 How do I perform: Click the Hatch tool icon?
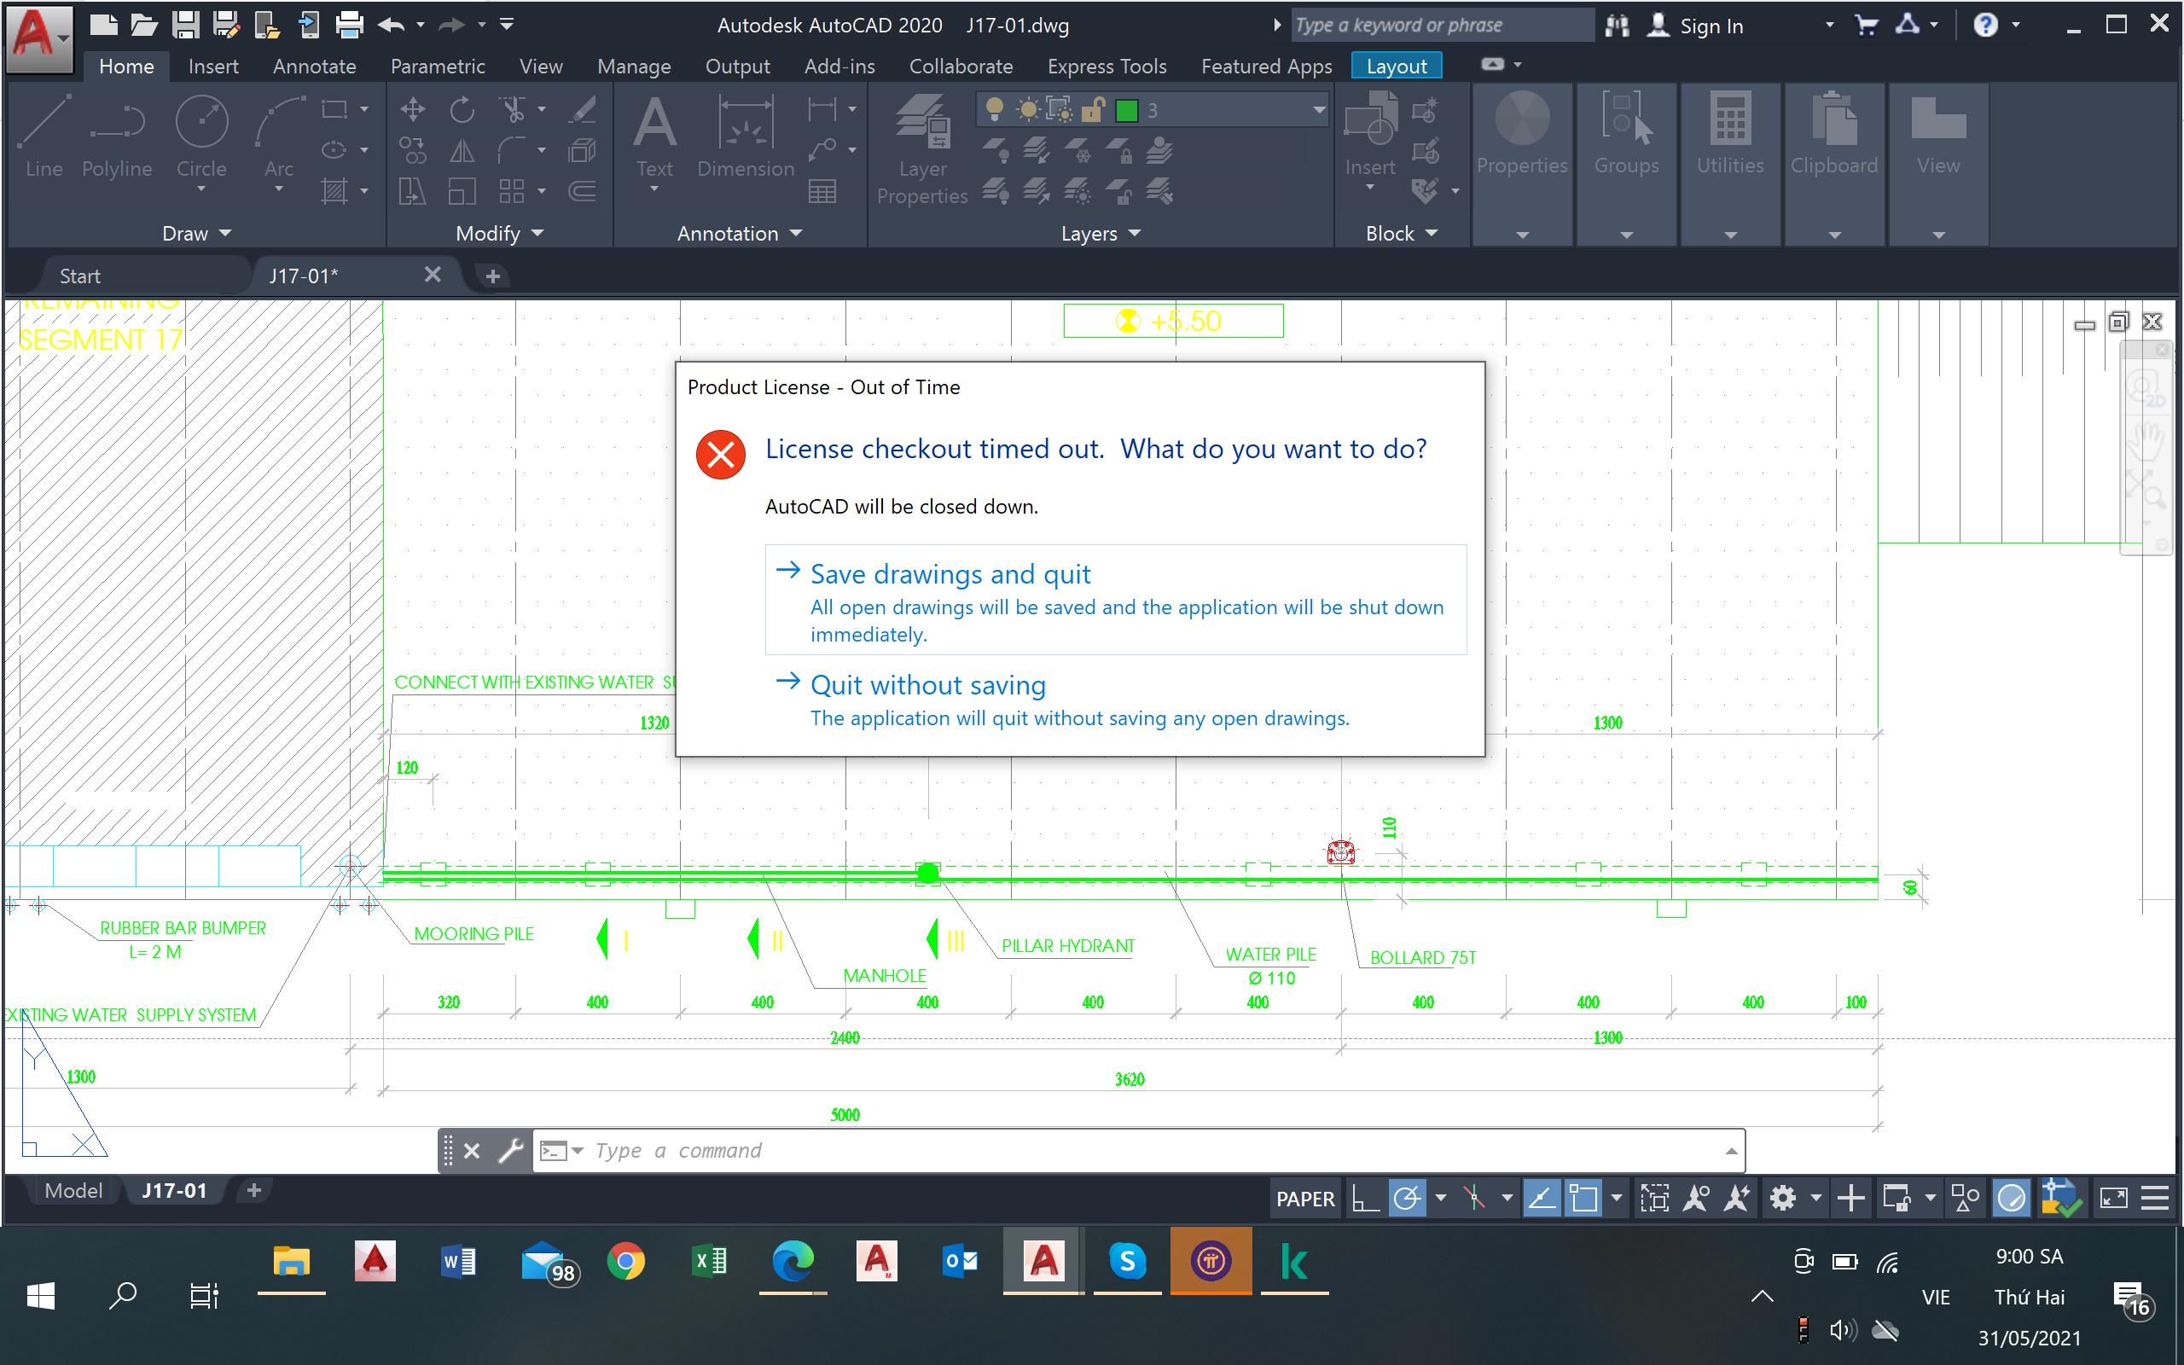coord(334,190)
